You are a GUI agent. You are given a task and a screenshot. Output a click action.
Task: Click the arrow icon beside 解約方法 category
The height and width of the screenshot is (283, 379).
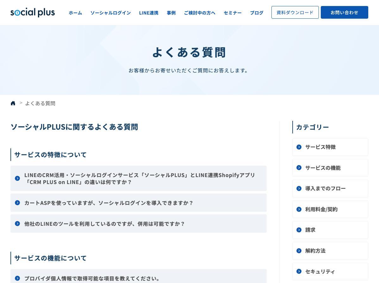[299, 250]
